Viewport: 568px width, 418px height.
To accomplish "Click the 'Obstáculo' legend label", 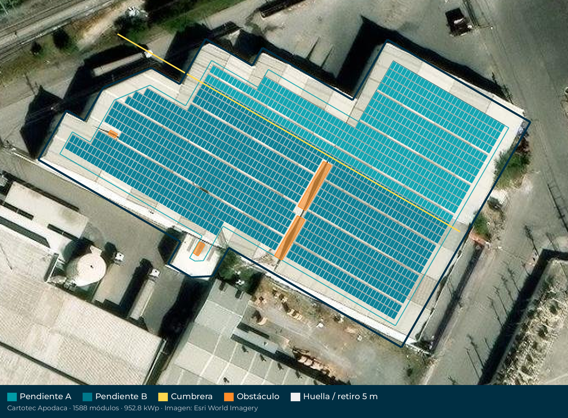I will [x=258, y=396].
